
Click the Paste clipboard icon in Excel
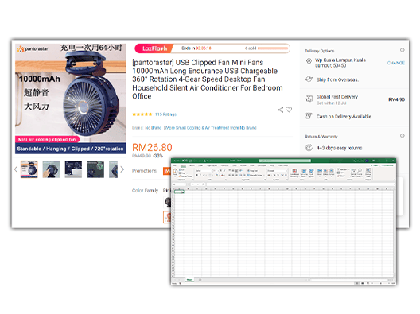(175, 173)
